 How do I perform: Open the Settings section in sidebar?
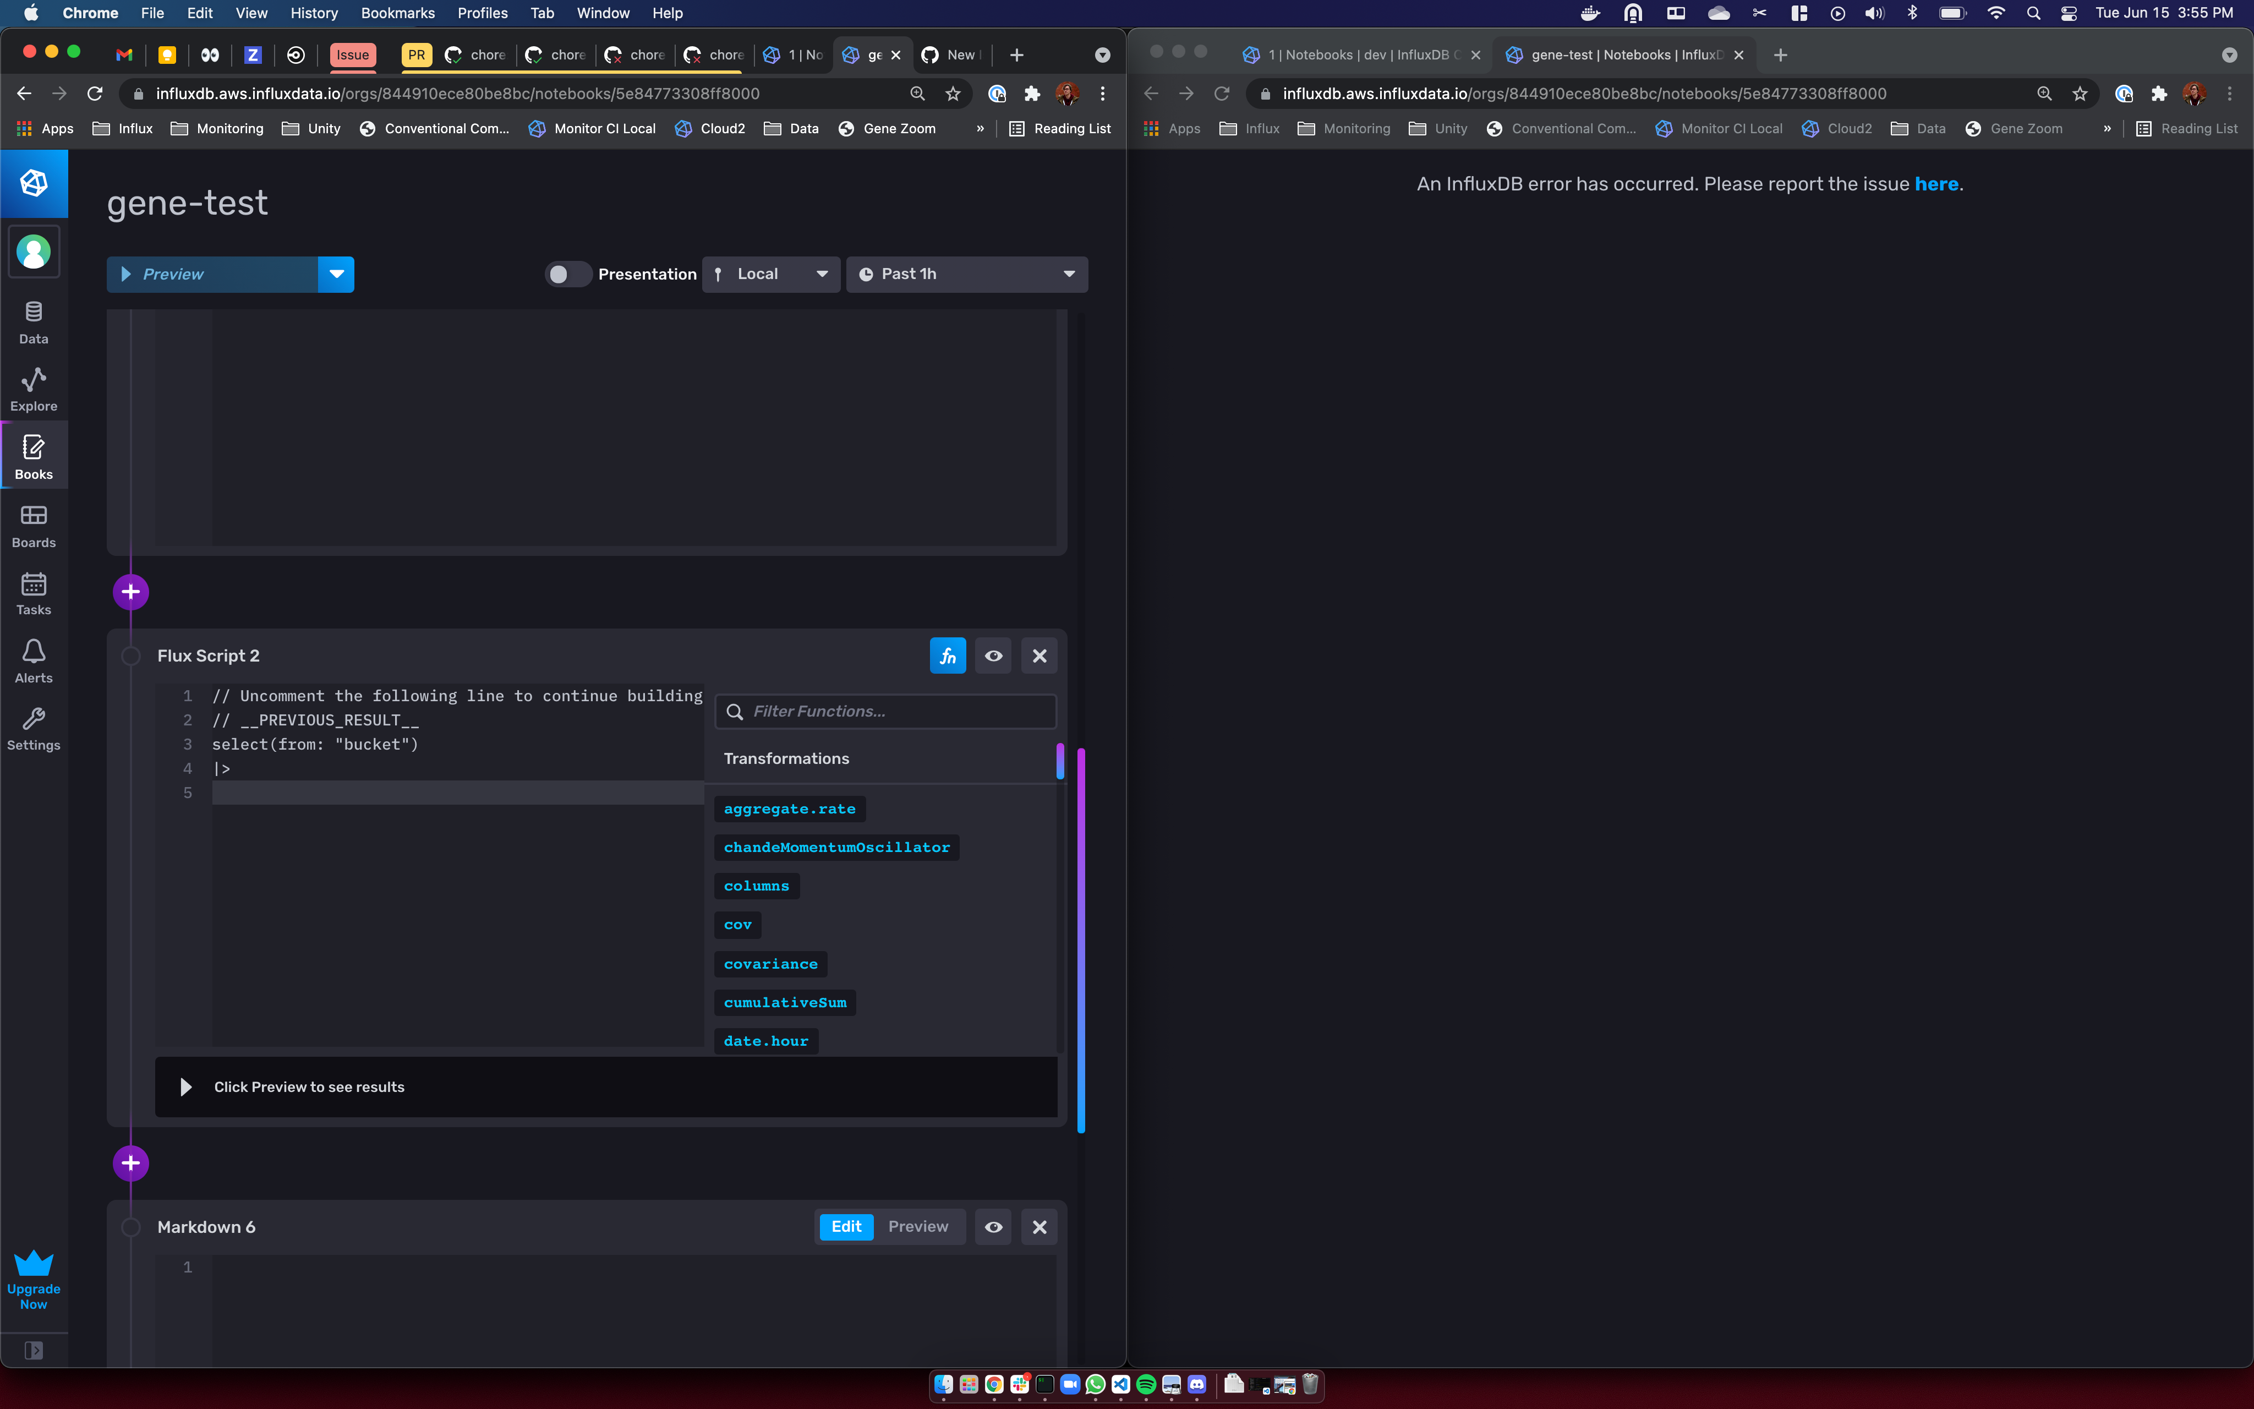[x=34, y=729]
